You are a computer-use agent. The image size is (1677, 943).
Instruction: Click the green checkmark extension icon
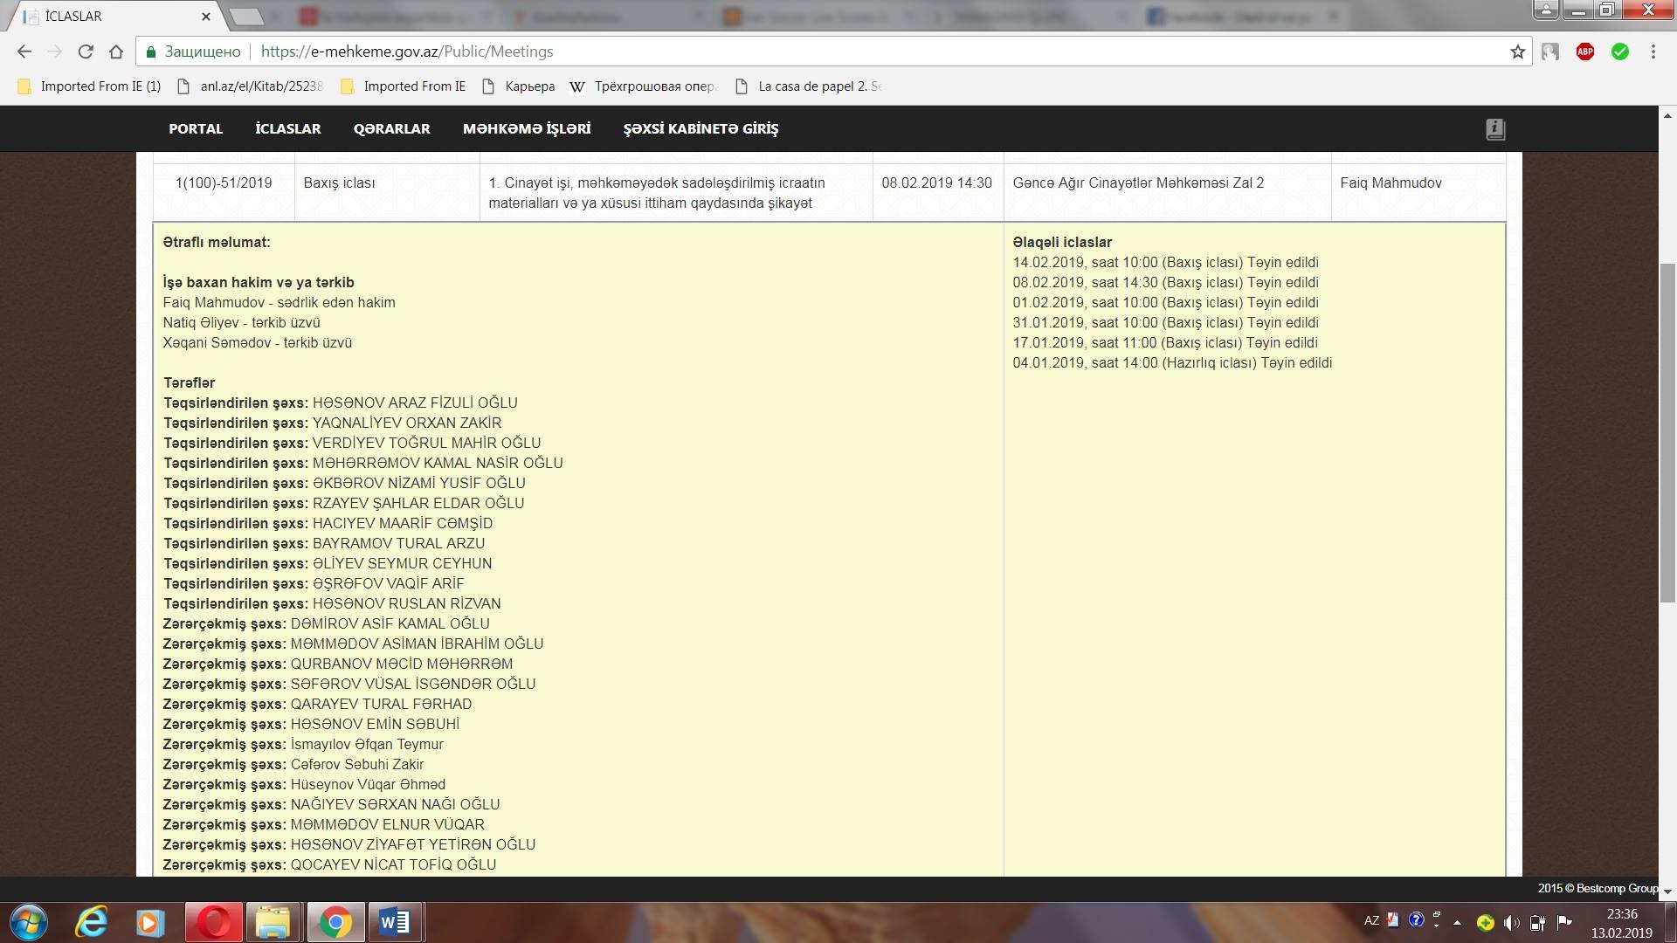pos(1620,52)
